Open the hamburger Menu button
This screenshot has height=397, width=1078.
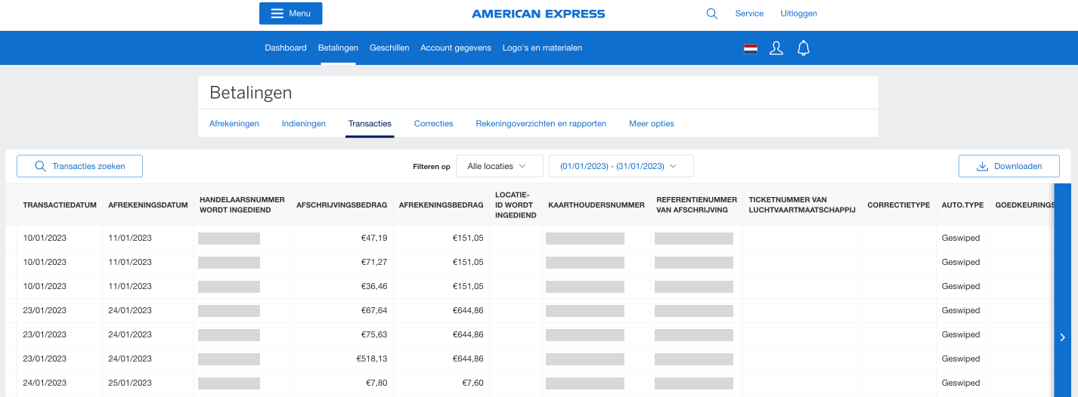[290, 14]
